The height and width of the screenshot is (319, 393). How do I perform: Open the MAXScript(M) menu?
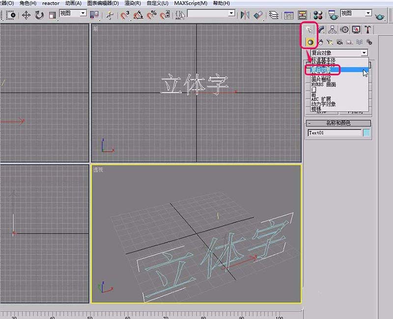tap(191, 3)
